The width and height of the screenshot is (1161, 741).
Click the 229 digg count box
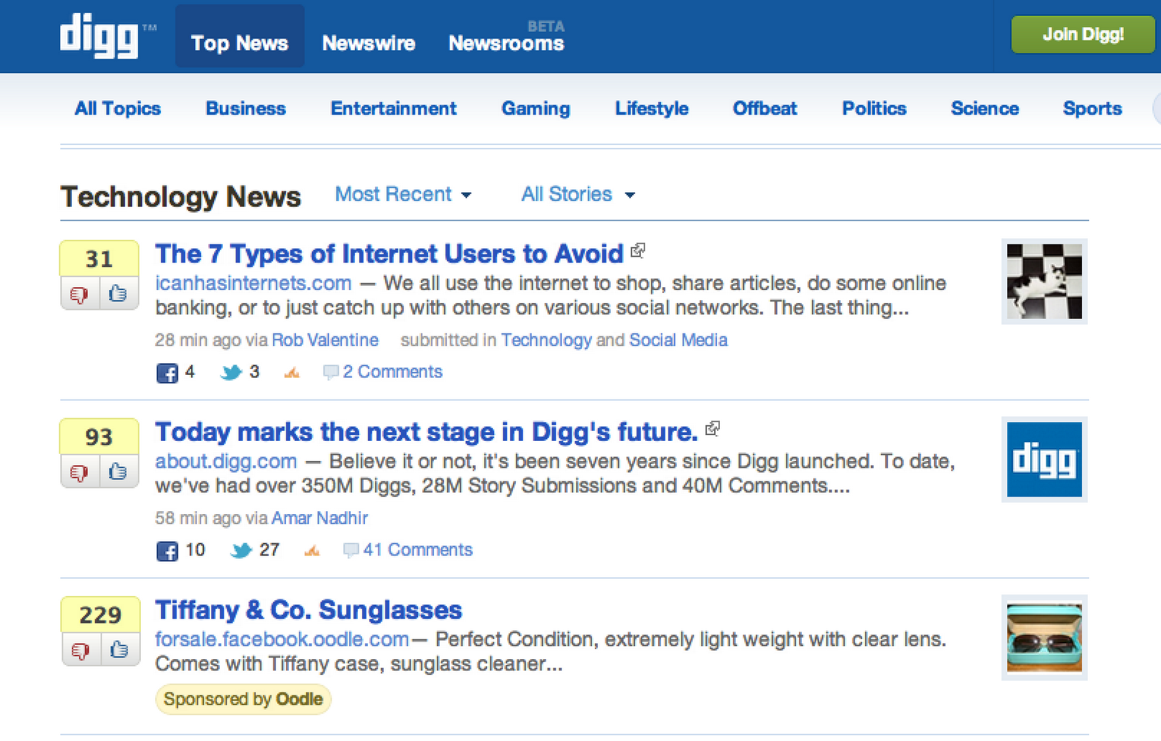[99, 615]
